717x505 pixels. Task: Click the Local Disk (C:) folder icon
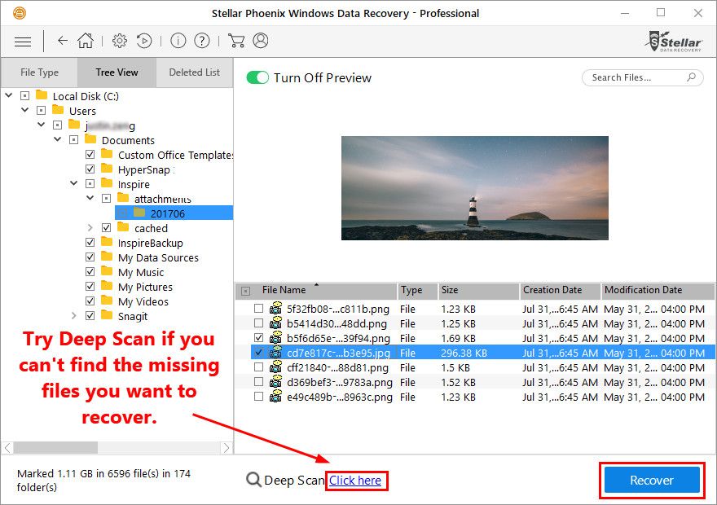tap(42, 95)
